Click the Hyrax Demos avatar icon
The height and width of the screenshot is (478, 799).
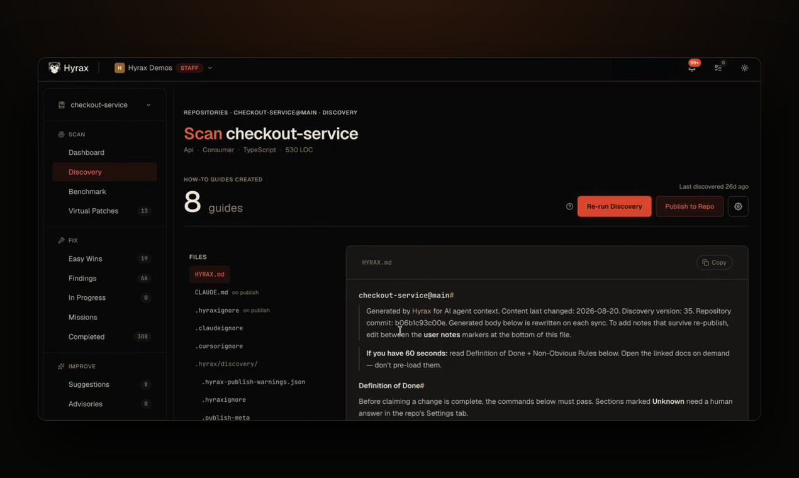click(120, 68)
